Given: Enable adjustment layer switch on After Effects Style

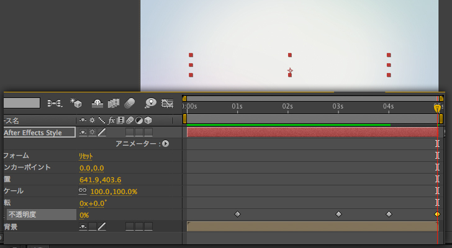Looking at the screenshot, I should (x=139, y=132).
